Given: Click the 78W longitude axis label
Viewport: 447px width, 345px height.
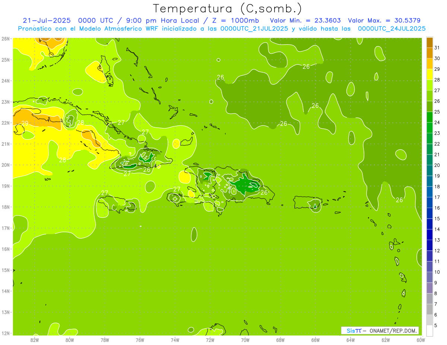Looking at the screenshot, I should pos(105,340).
